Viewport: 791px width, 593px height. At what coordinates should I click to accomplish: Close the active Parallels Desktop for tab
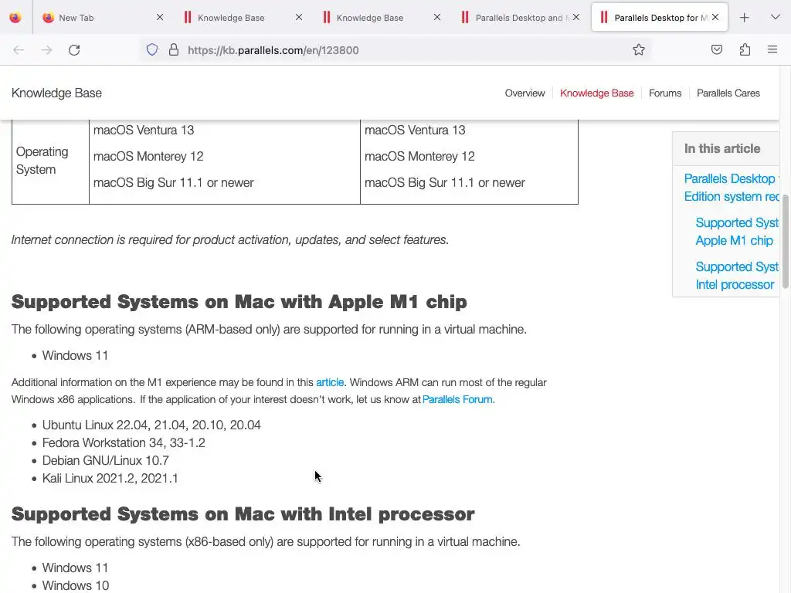(x=715, y=17)
